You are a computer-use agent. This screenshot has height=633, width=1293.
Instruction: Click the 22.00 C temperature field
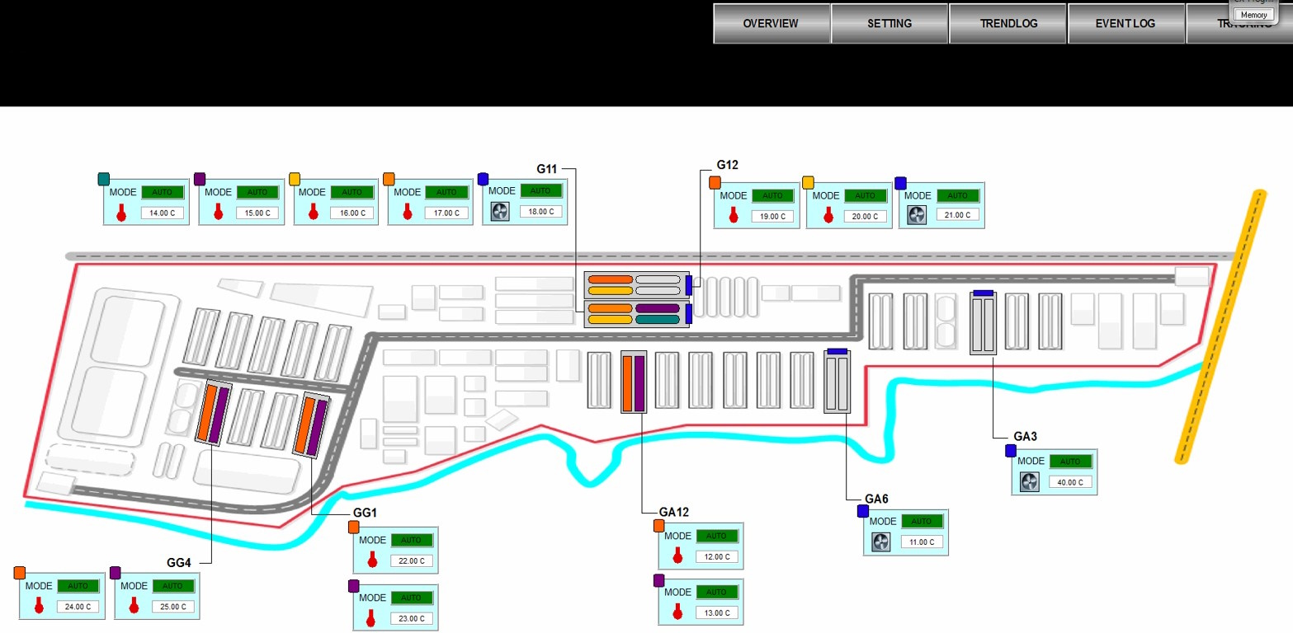click(x=411, y=561)
